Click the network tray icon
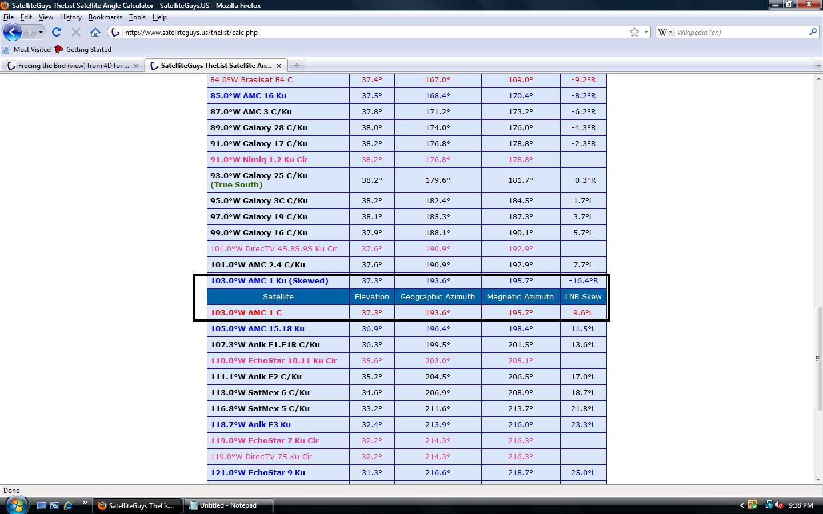The image size is (823, 514). pyautogui.click(x=768, y=505)
